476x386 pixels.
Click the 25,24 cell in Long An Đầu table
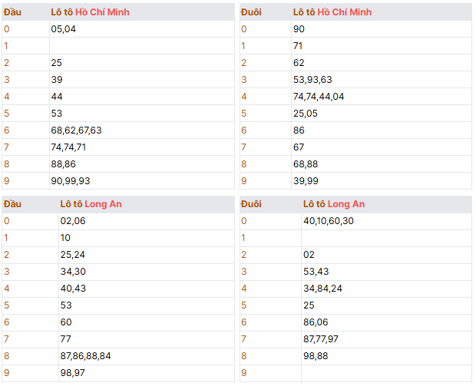pyautogui.click(x=147, y=255)
